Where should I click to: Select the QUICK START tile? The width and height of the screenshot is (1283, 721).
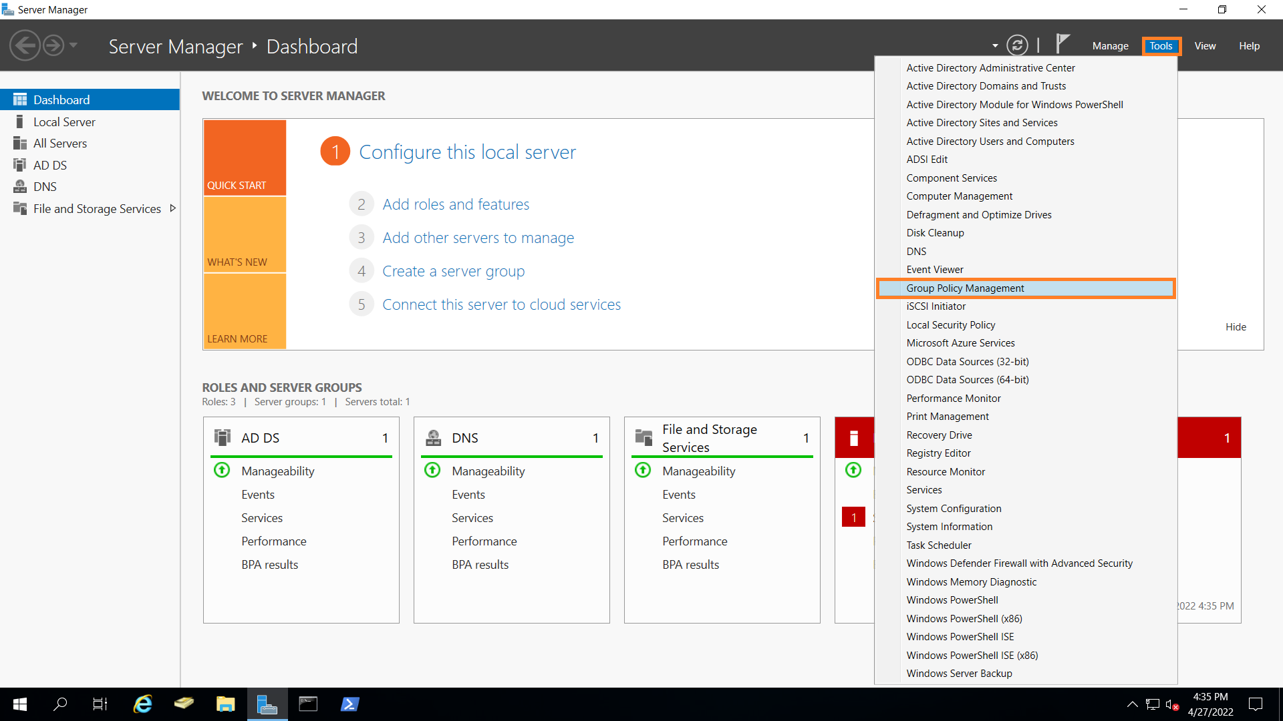pos(245,158)
